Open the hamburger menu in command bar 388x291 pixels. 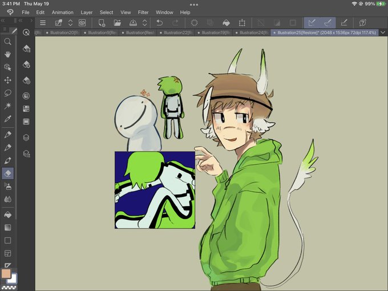(43, 23)
